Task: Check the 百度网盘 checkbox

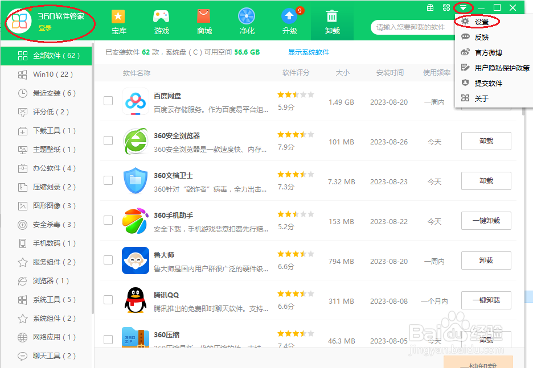Action: 108,101
